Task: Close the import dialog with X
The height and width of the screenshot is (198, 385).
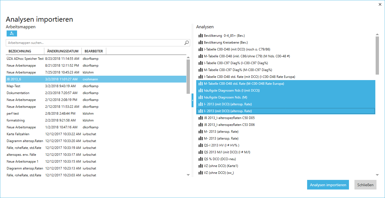Action: 380,4
